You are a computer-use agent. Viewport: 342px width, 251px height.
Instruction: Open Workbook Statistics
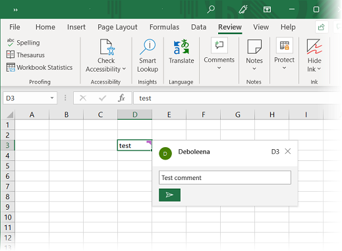point(40,67)
